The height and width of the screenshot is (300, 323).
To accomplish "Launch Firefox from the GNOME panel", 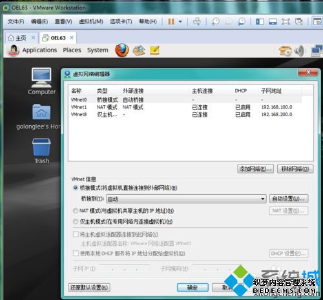I will pyautogui.click(x=122, y=50).
